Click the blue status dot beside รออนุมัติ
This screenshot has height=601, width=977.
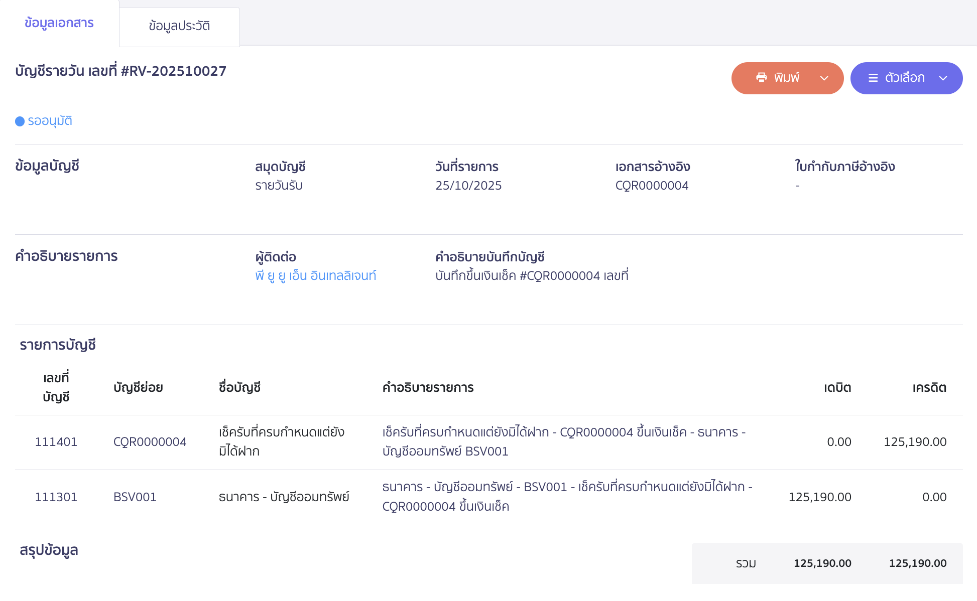click(19, 121)
